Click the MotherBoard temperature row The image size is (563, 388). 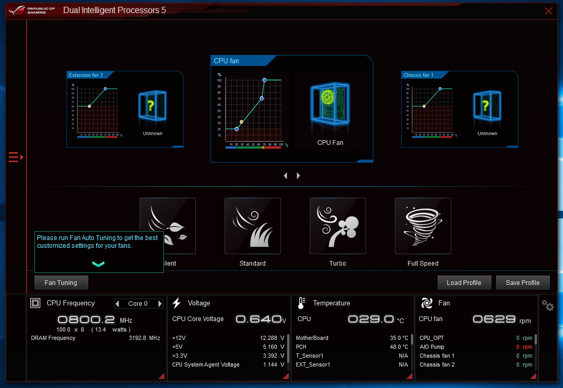coord(352,338)
